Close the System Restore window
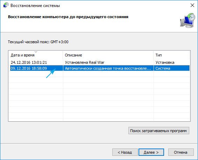This screenshot has width=198, height=160. click(x=192, y=5)
